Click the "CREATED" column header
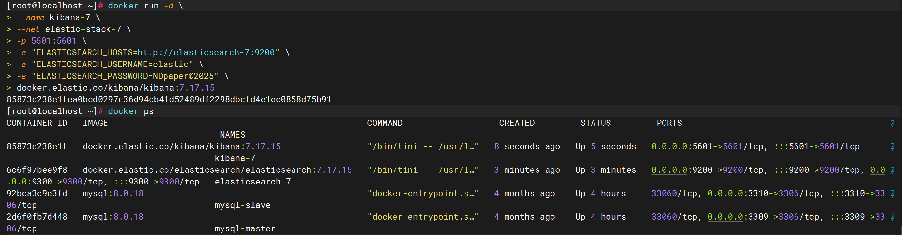 pyautogui.click(x=517, y=123)
